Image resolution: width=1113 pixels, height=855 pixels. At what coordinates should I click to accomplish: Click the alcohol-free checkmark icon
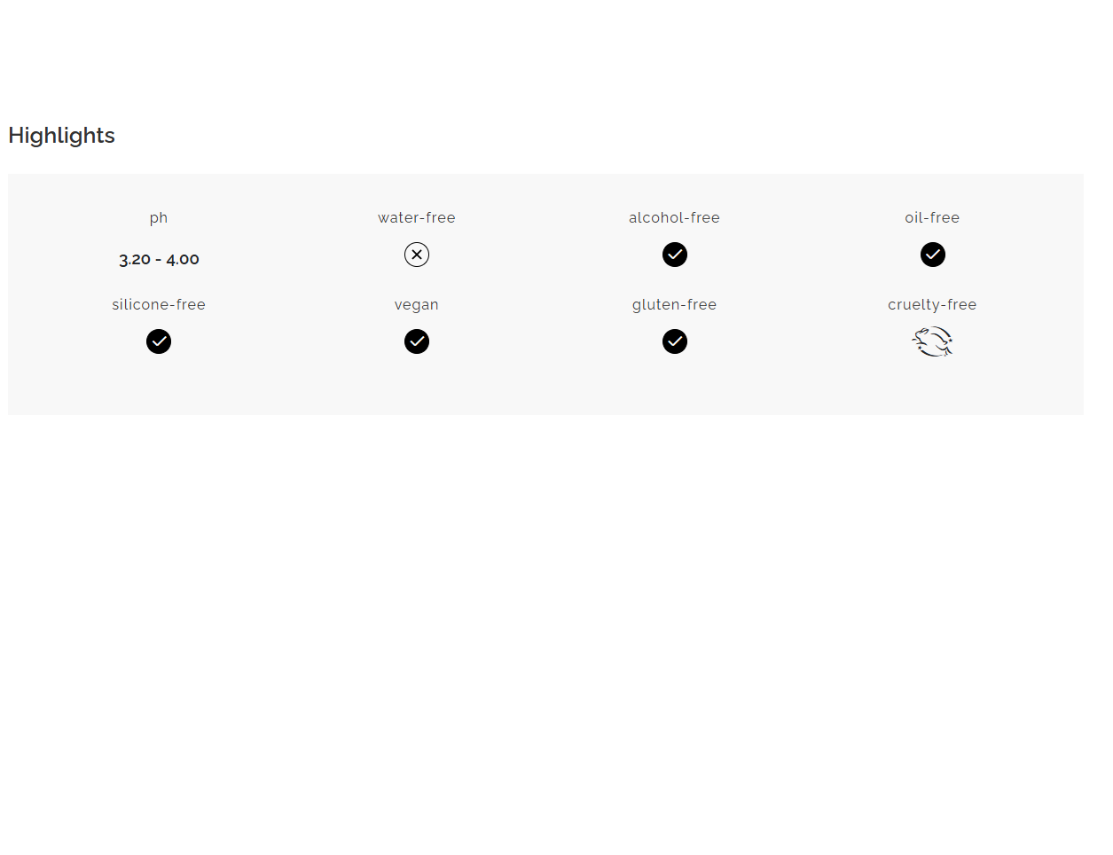675,255
